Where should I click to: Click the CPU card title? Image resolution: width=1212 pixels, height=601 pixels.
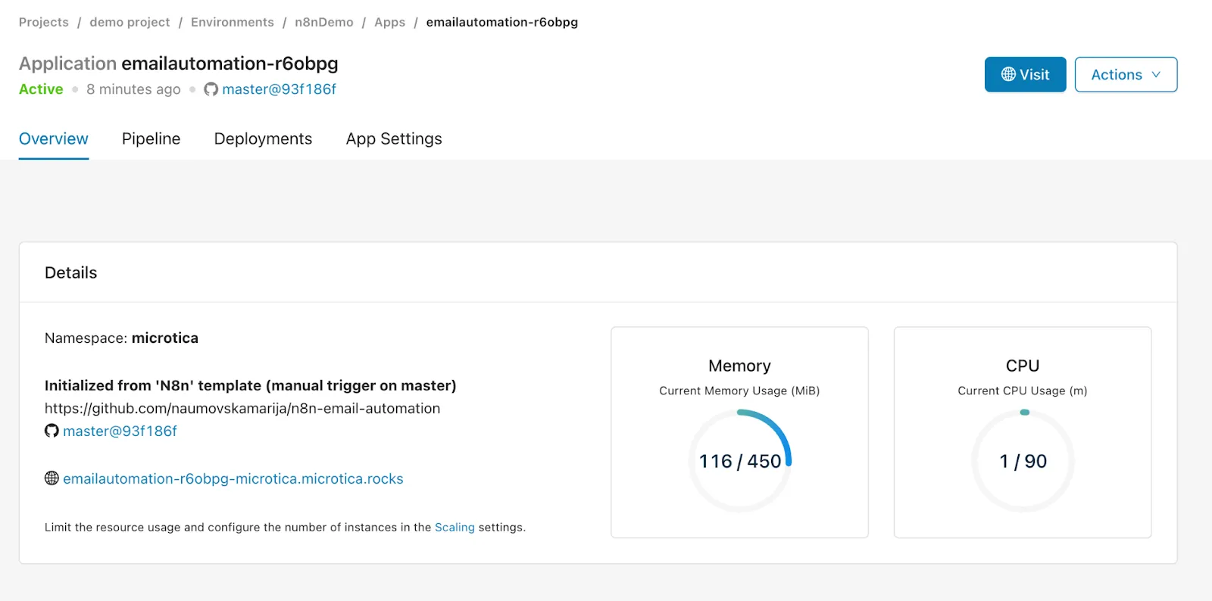(x=1023, y=366)
